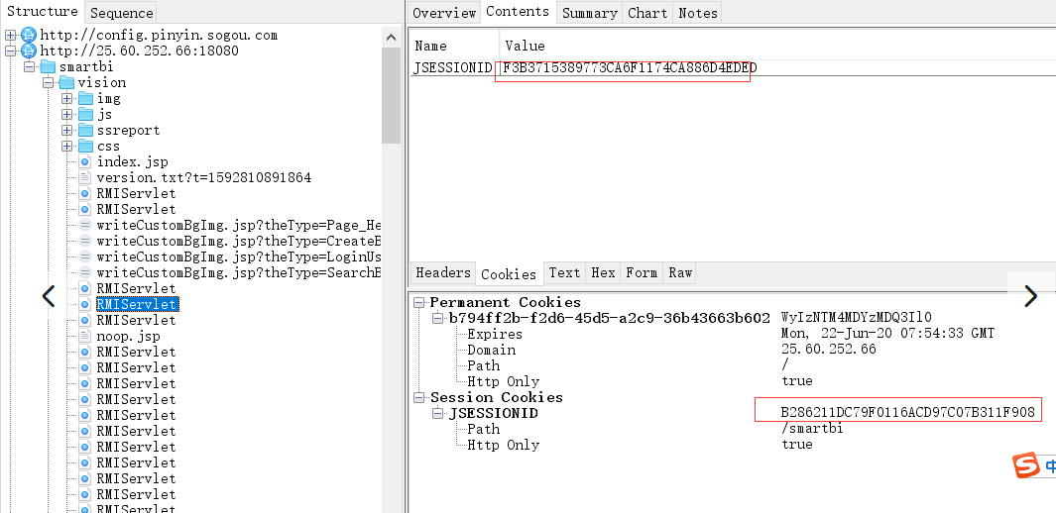Click request cookie value F3B3715389773CA6F1174CA886D4EDED
1056x513 pixels.
631,68
